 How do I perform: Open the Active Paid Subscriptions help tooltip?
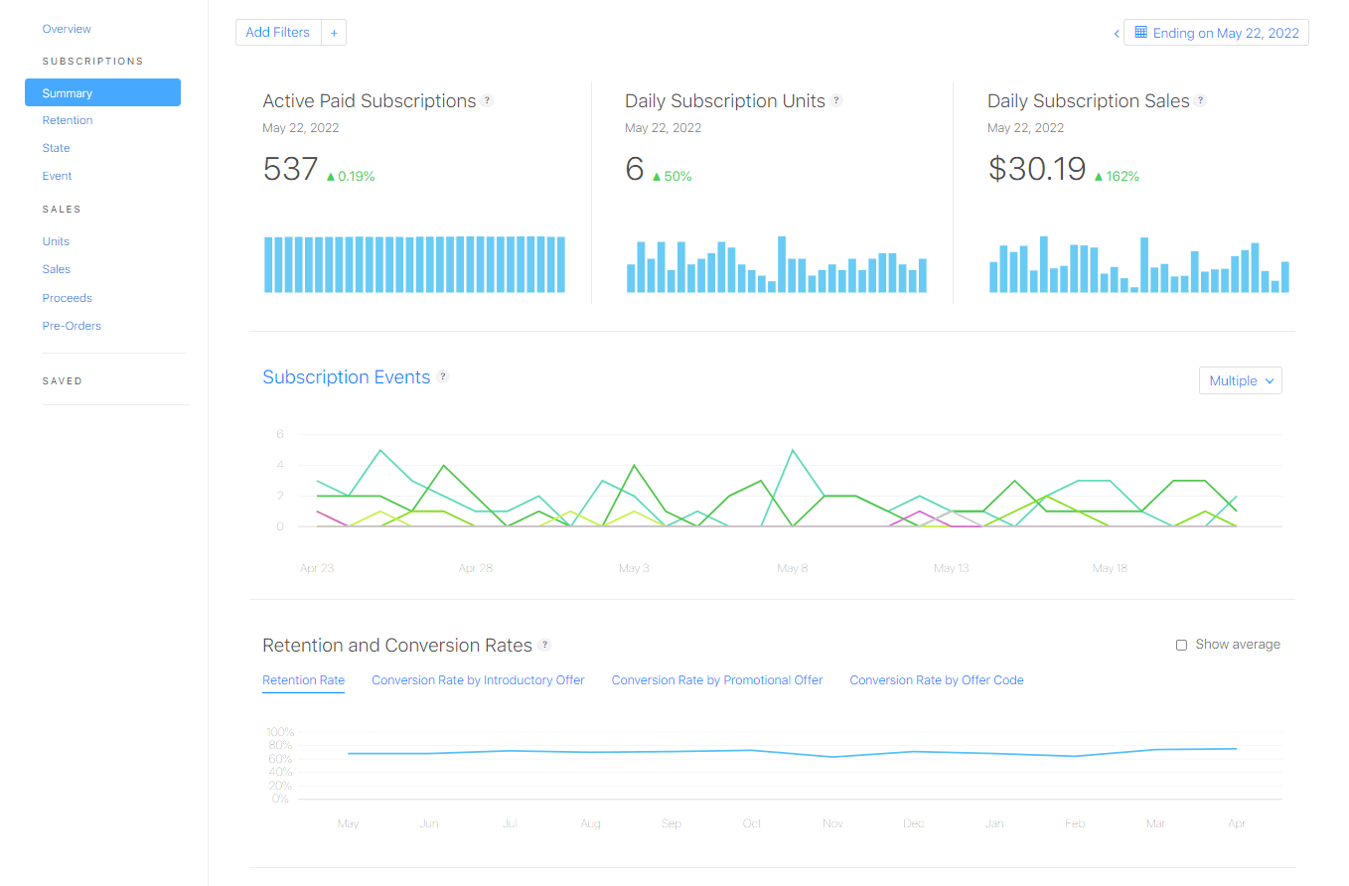[488, 99]
